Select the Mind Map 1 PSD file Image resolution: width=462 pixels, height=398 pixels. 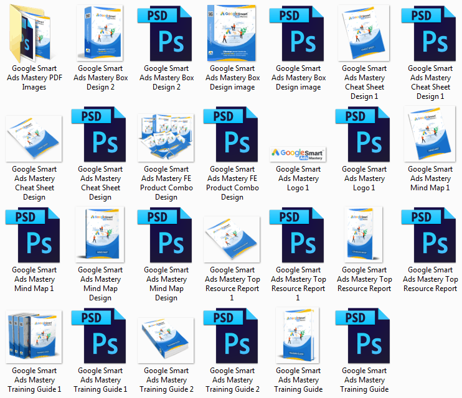[x=34, y=235]
